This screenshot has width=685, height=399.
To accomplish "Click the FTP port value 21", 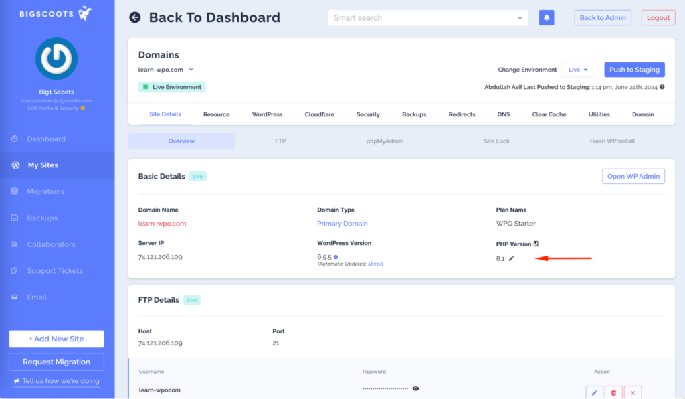I will click(x=276, y=343).
